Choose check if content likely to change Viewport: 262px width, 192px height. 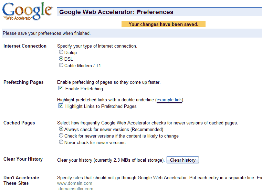click(x=61, y=136)
